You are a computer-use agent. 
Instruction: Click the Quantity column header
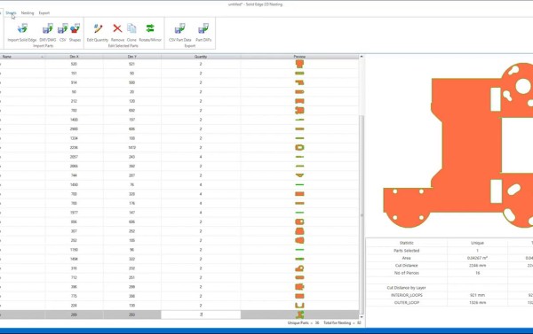point(201,57)
